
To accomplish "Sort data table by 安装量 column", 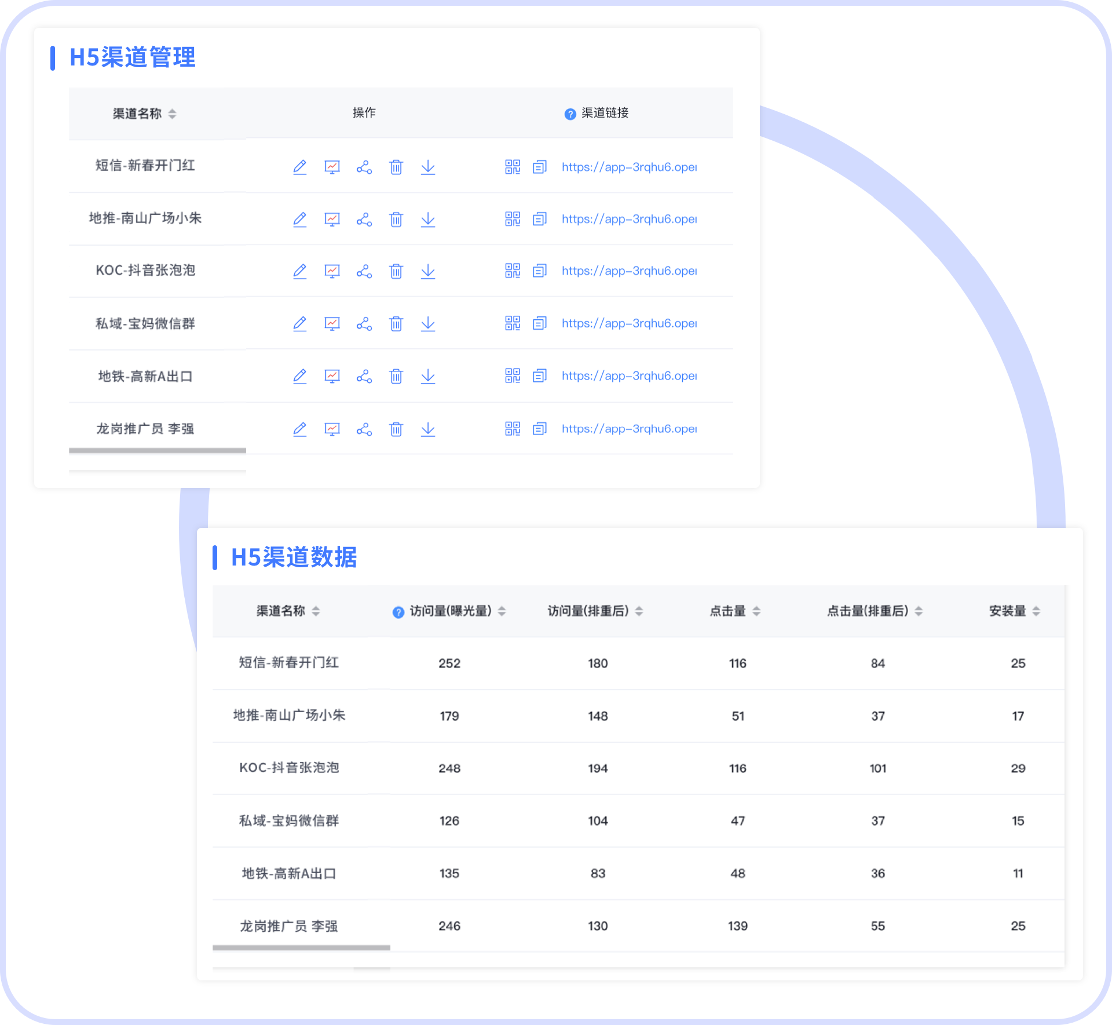I will (1036, 611).
